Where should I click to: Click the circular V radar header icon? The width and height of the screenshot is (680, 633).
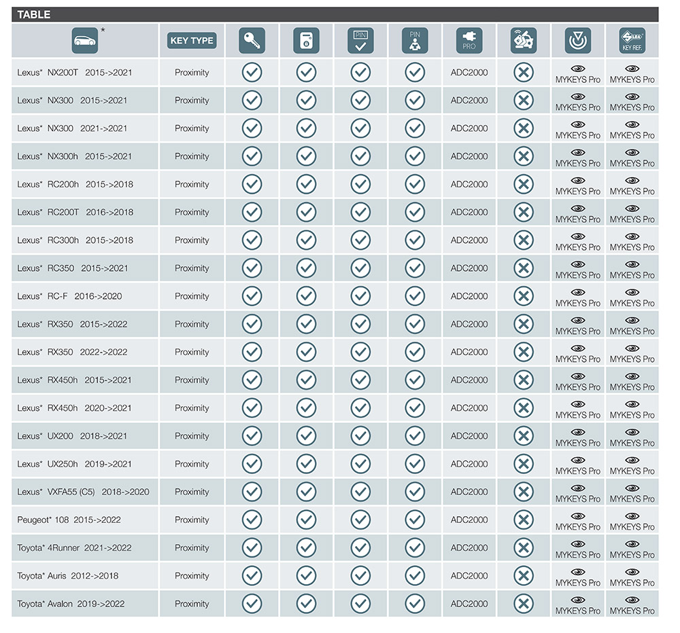point(578,41)
